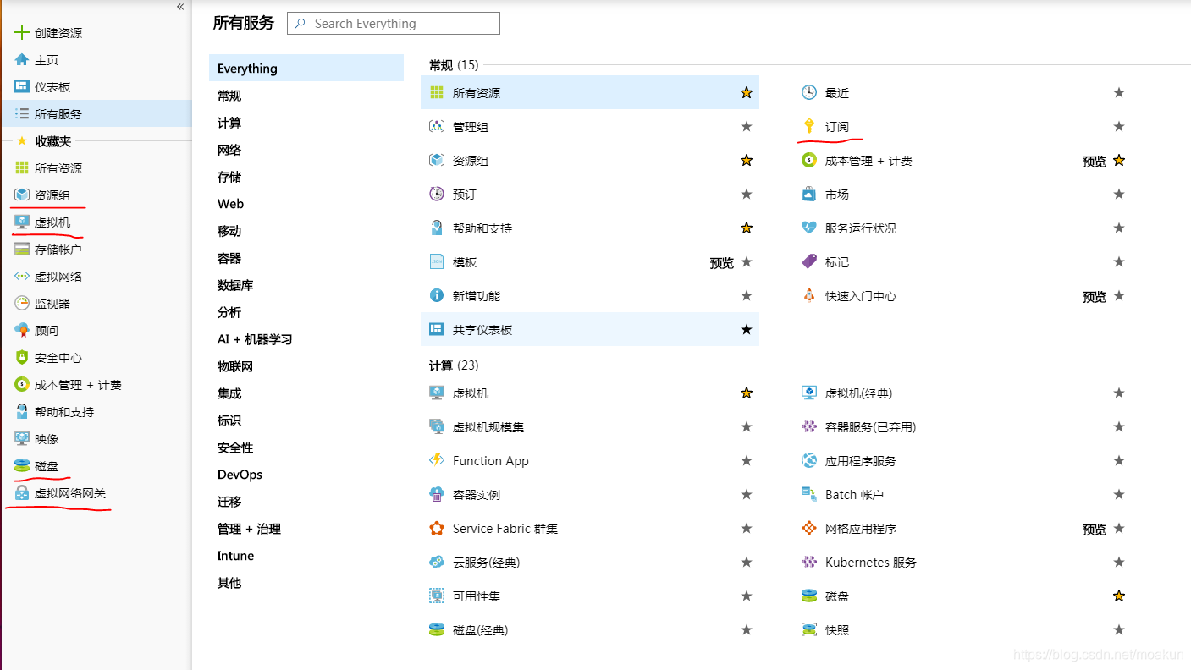
Task: Collapse the left sidebar with the double-chevron
Action: [x=180, y=7]
